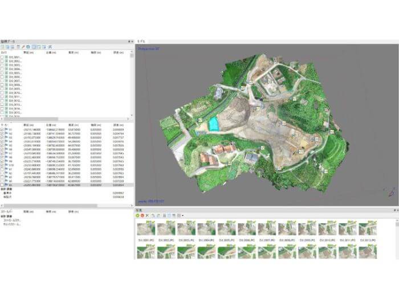This screenshot has height=299, width=399.
Task: Click the pencil edit icon in reference toolbar
Action: coord(23,47)
